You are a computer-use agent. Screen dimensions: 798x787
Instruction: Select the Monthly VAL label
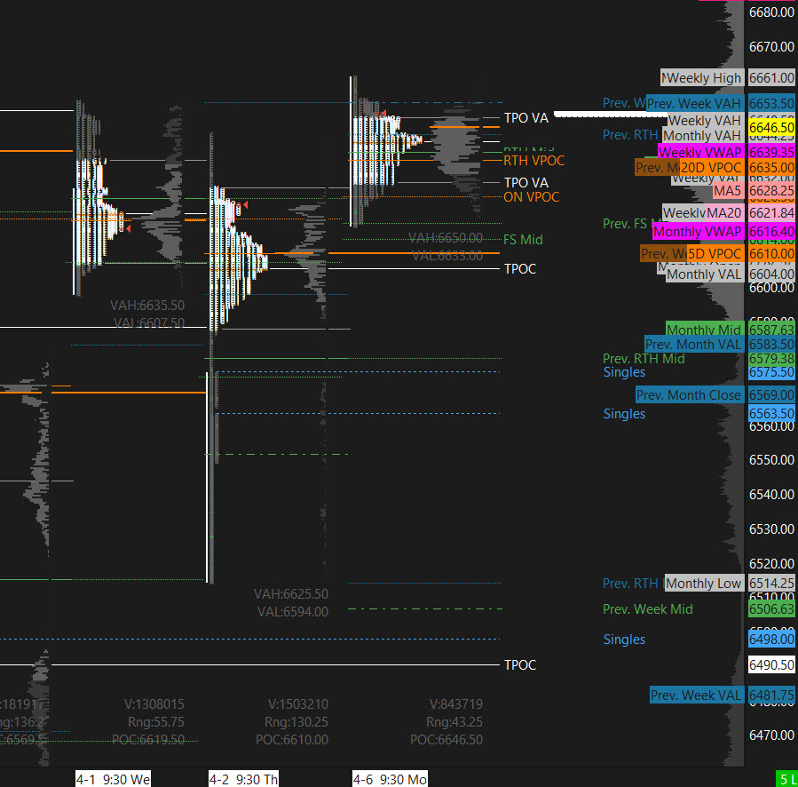point(703,274)
